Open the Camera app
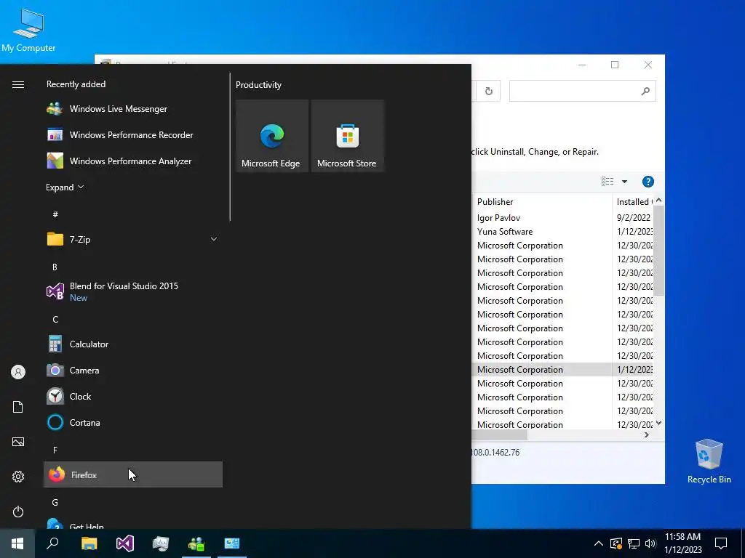This screenshot has height=558, width=745. [132, 370]
